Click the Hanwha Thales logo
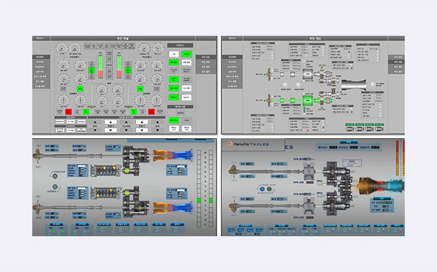 point(247,144)
